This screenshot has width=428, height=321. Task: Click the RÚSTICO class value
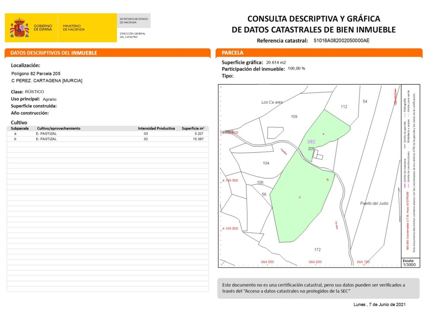34,92
